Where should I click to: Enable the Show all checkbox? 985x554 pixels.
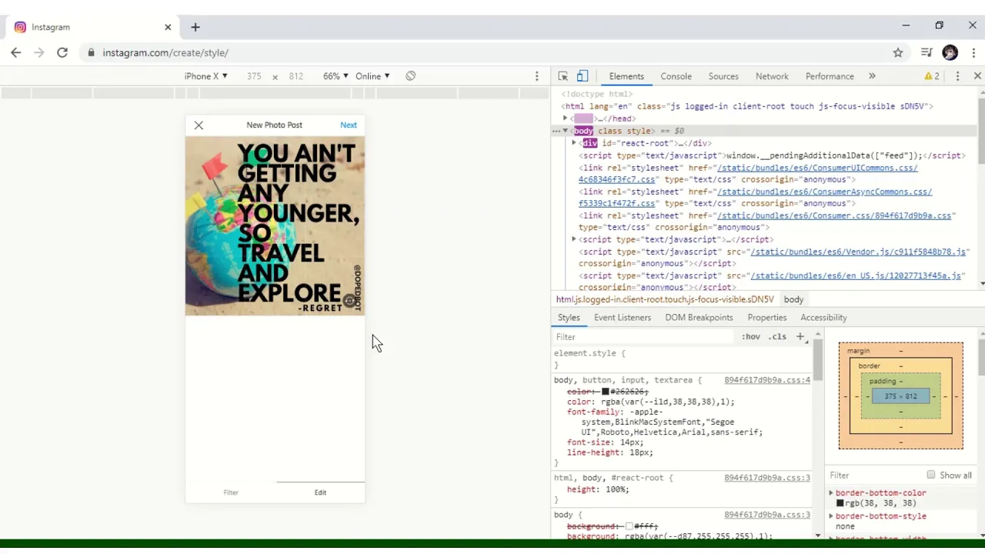pos(931,475)
